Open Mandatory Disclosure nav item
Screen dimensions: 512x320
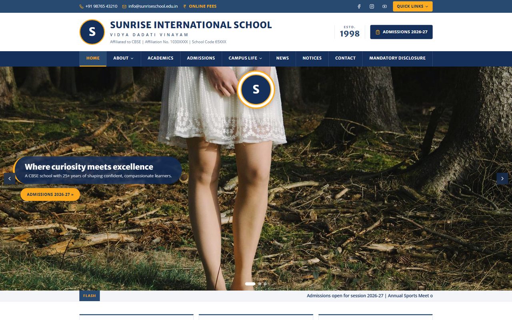(x=397, y=58)
